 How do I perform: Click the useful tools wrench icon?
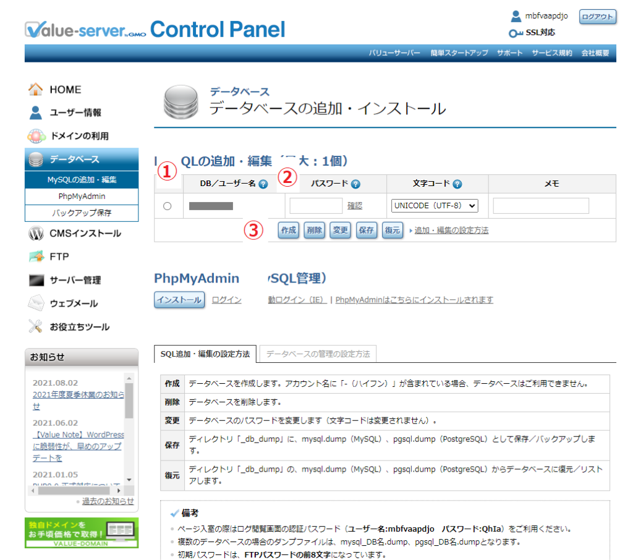35,326
